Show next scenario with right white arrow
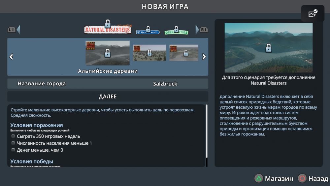Viewport: 330px width, 186px height. tap(204, 57)
